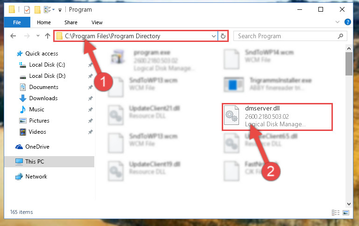
Task: Click the Properties quick access toolbar icon
Action: click(27, 10)
